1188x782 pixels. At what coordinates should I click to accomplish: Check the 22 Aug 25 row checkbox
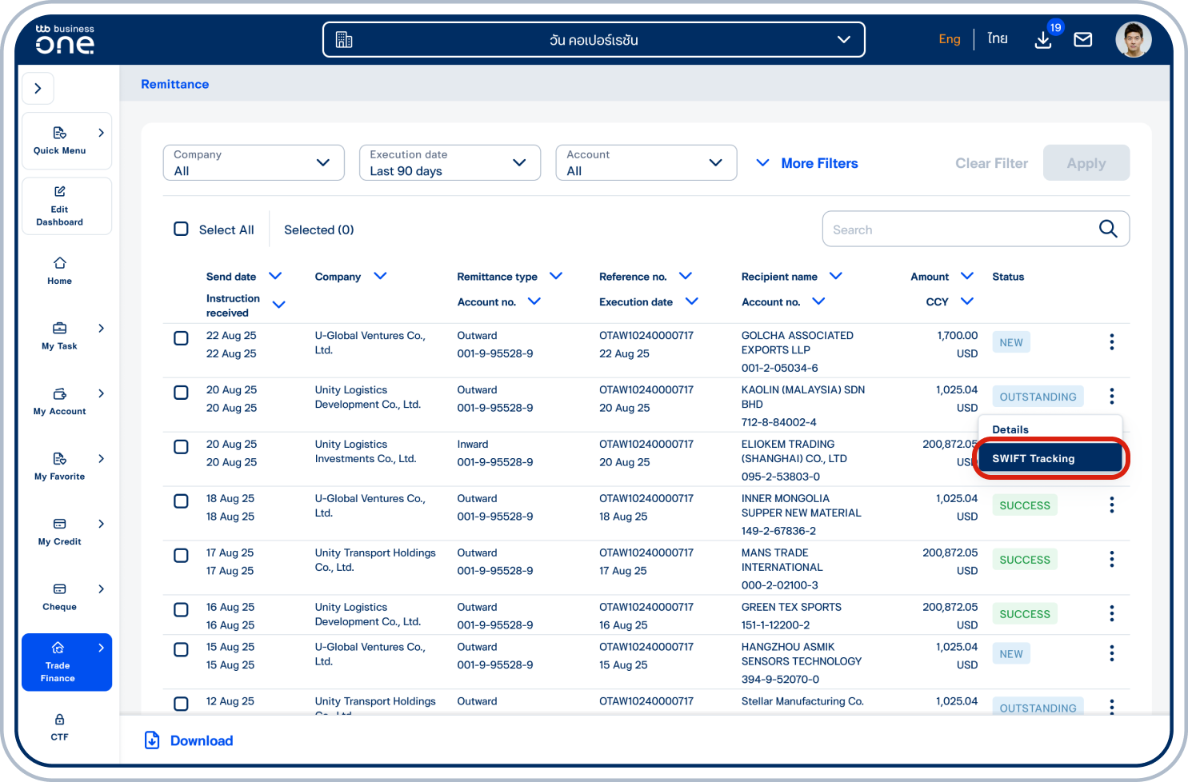coord(182,338)
